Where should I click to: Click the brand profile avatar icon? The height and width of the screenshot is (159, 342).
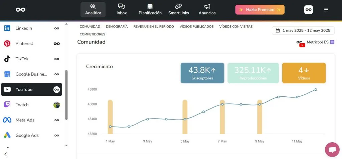pos(308,10)
